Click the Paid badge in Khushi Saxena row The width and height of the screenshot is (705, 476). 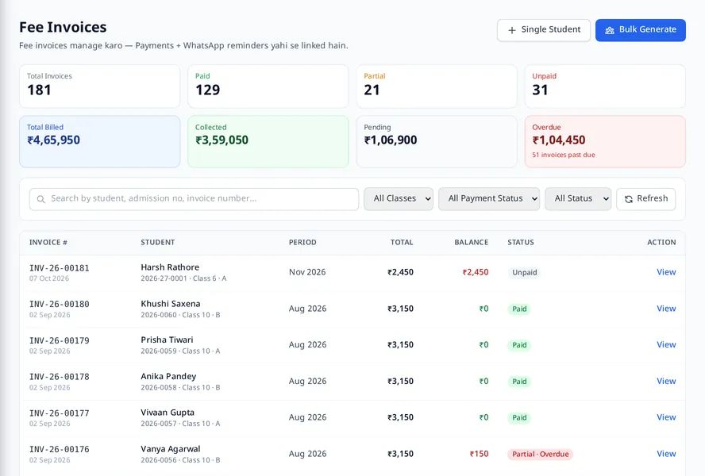[519, 309]
